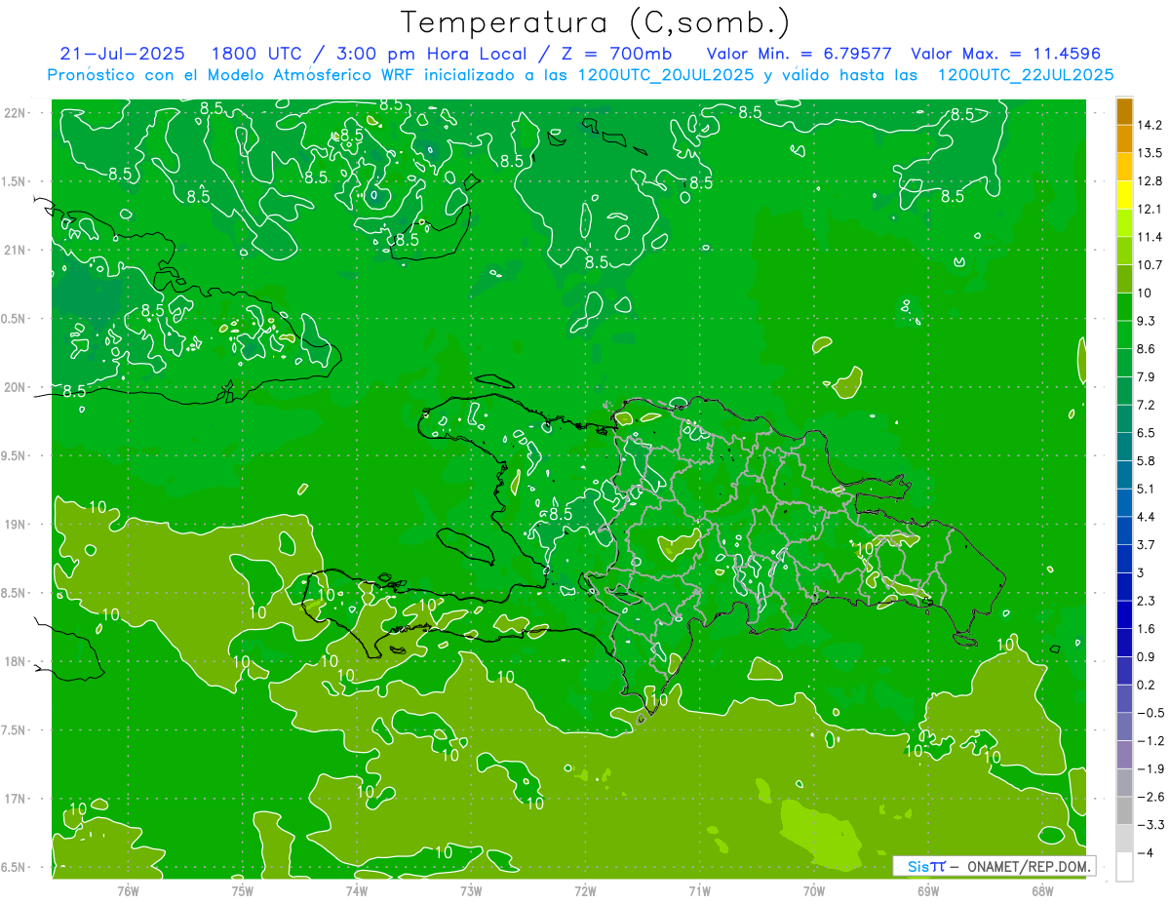Click the "76W" longitude axis label
The width and height of the screenshot is (1170, 904).
[x=128, y=889]
